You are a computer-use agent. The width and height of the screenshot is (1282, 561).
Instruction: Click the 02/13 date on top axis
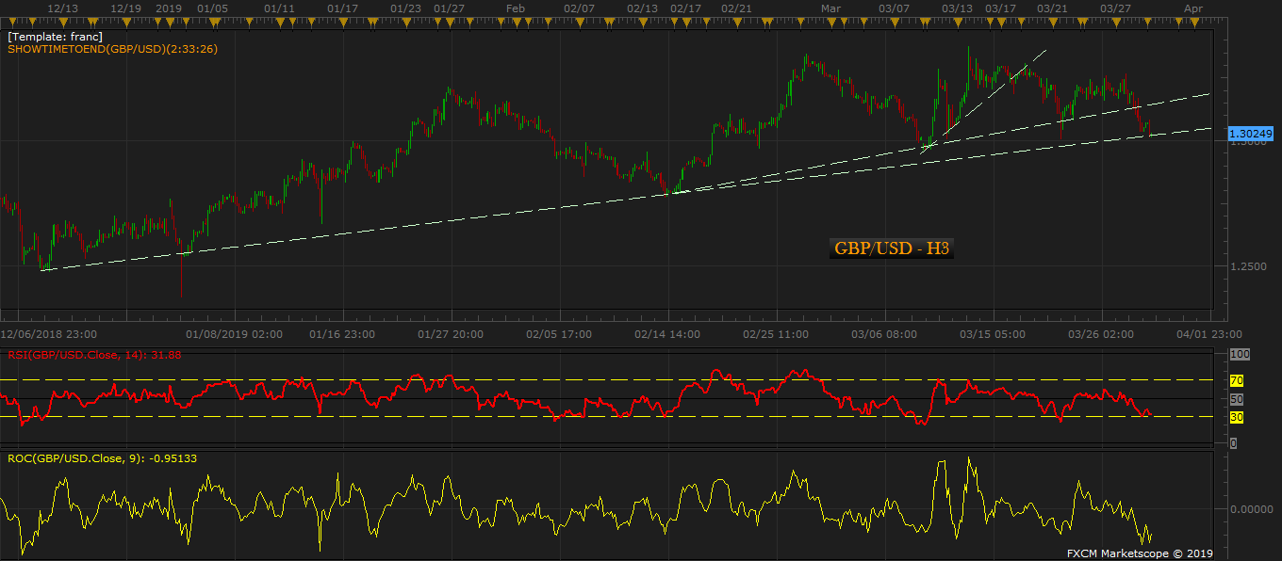point(642,8)
